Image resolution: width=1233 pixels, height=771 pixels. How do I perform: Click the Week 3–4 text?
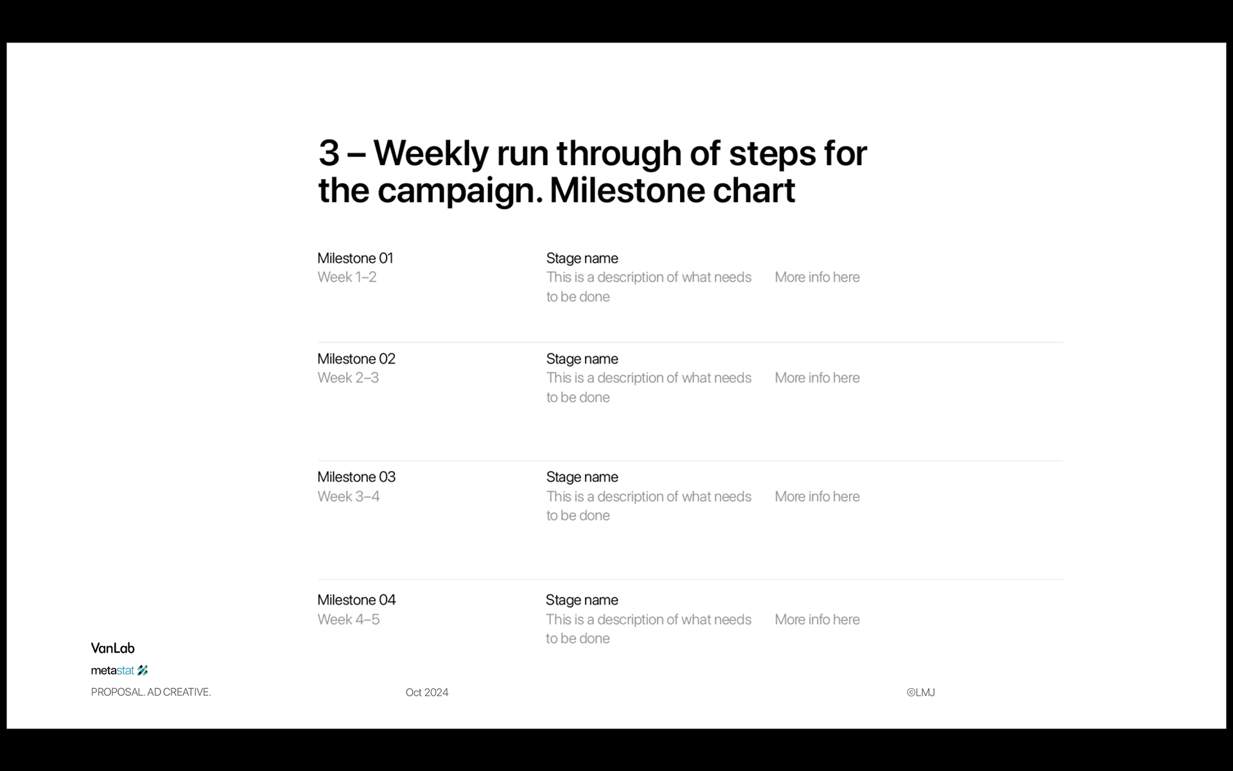[x=349, y=497]
